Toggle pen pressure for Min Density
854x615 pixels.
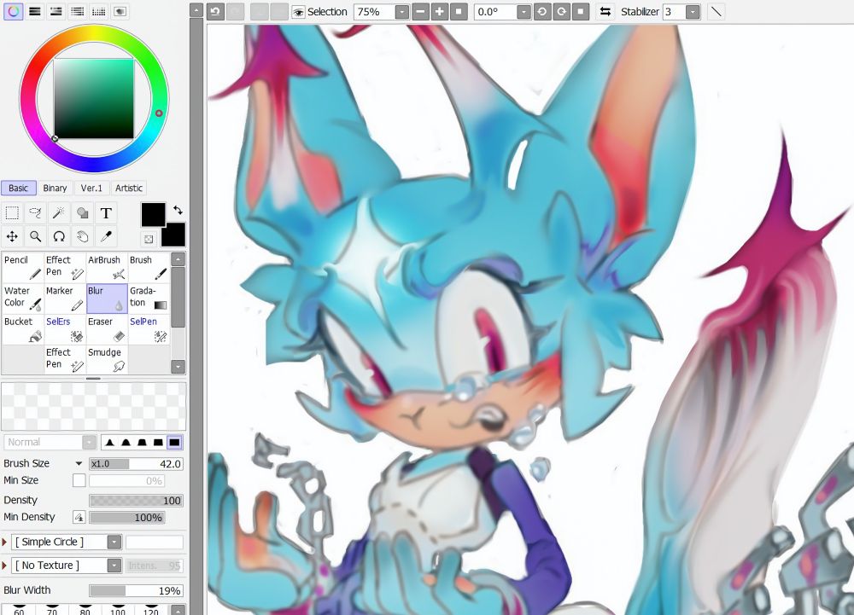tap(79, 517)
